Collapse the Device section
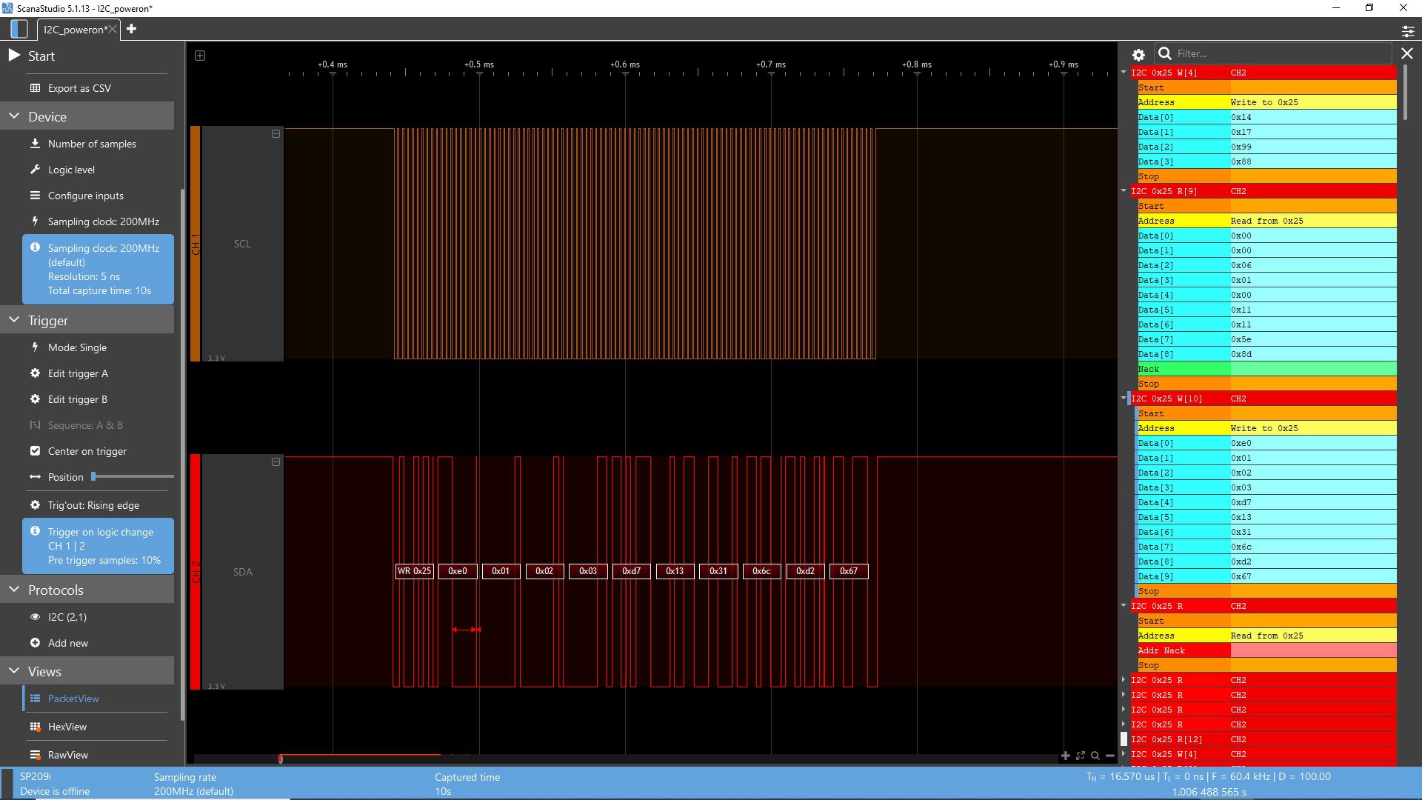The height and width of the screenshot is (800, 1422). (14, 116)
